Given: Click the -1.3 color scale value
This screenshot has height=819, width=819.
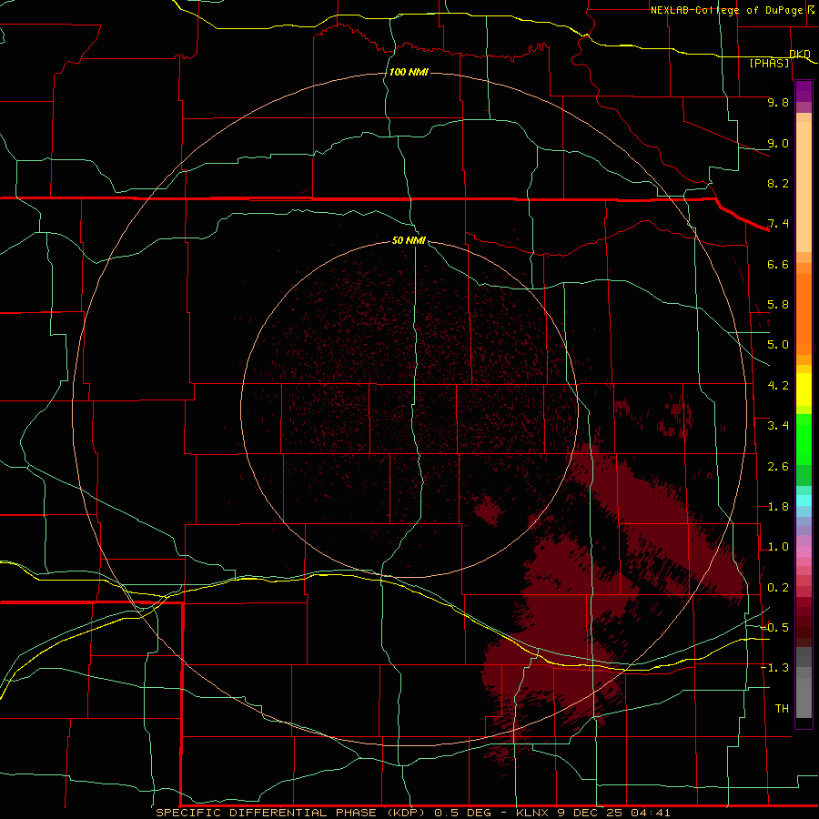Looking at the screenshot, I should tap(774, 668).
